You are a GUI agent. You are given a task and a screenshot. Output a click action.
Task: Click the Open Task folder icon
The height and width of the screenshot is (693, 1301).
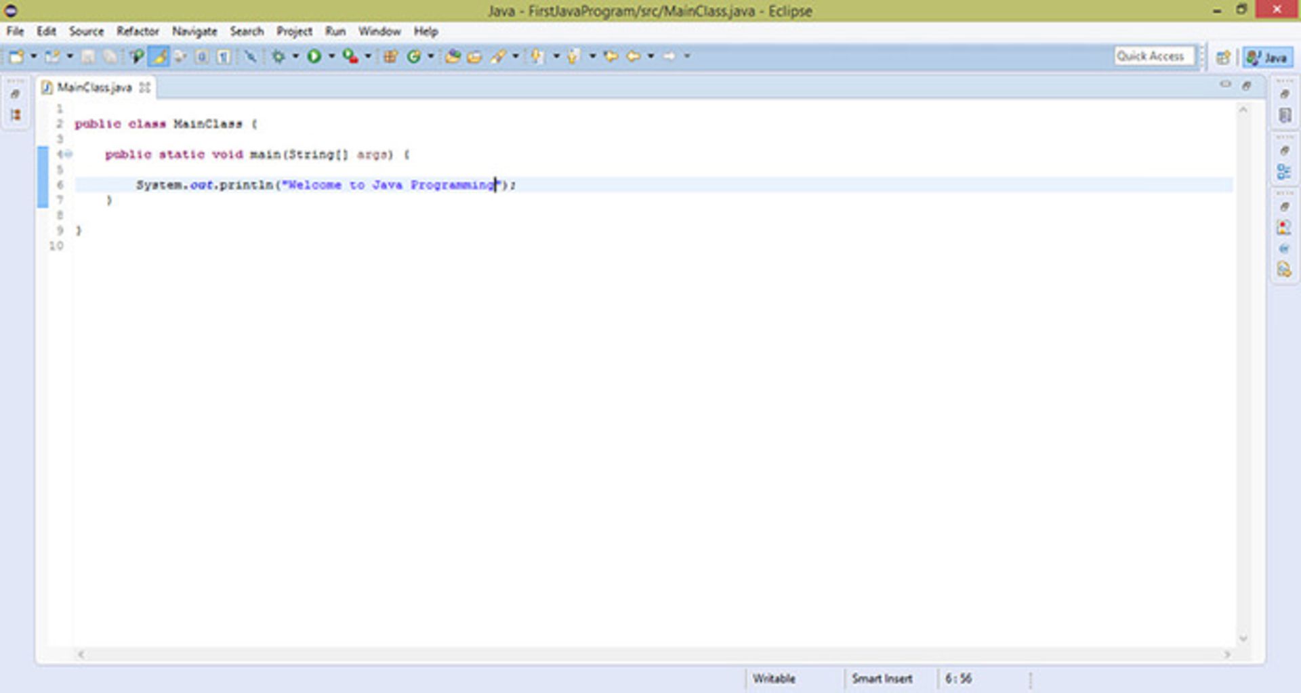474,56
